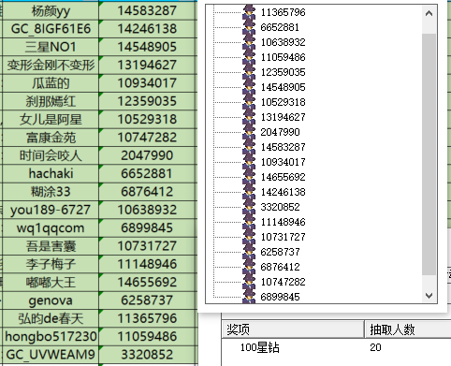Select the user icon next to 10638932 in list
451x366 pixels.
click(249, 42)
